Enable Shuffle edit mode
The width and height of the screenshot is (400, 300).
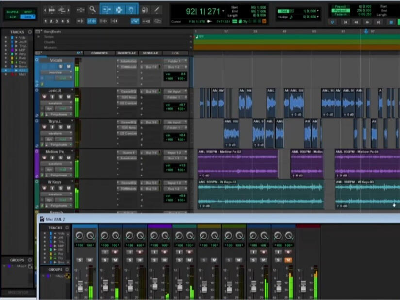click(x=13, y=12)
